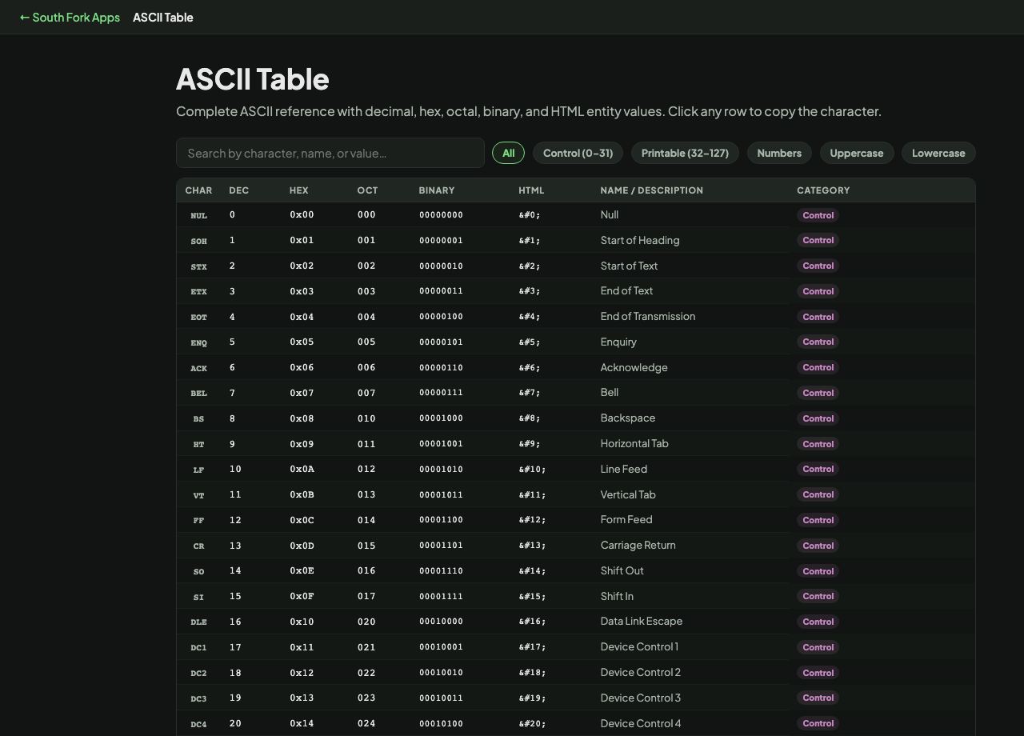Click octal value 015

pyautogui.click(x=366, y=546)
